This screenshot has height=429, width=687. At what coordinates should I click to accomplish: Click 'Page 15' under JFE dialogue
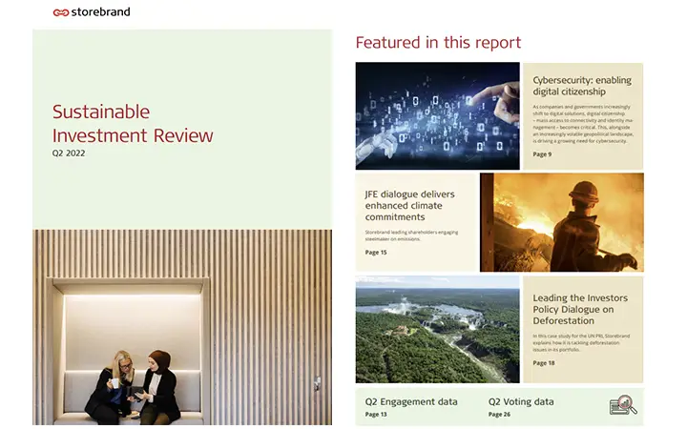(x=376, y=252)
